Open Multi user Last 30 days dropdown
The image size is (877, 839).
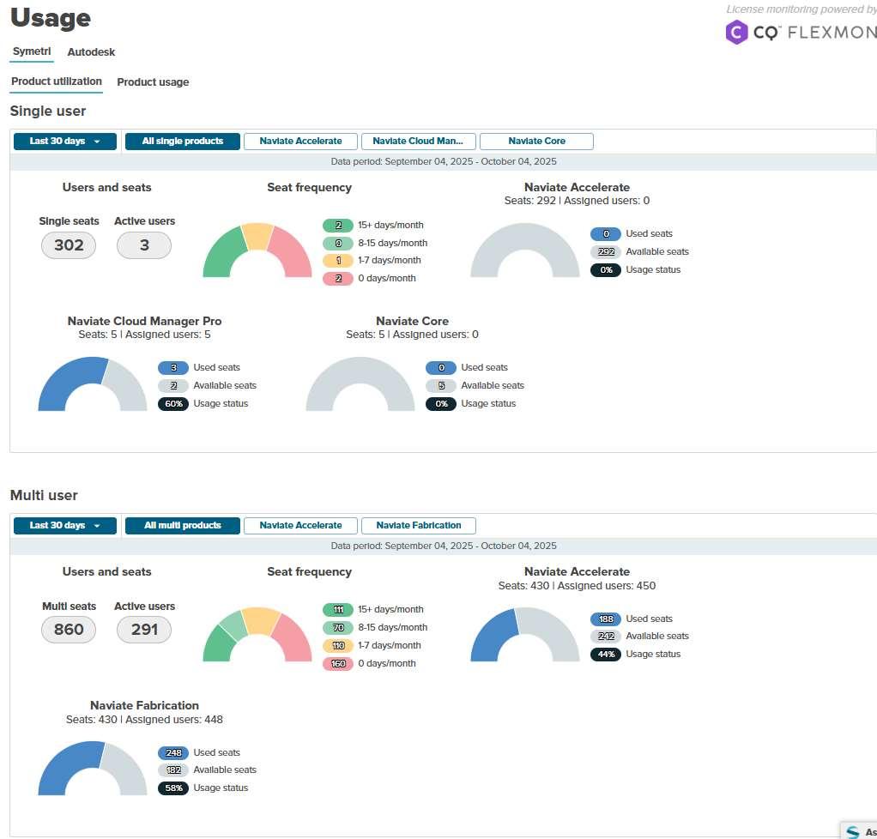[x=65, y=525]
